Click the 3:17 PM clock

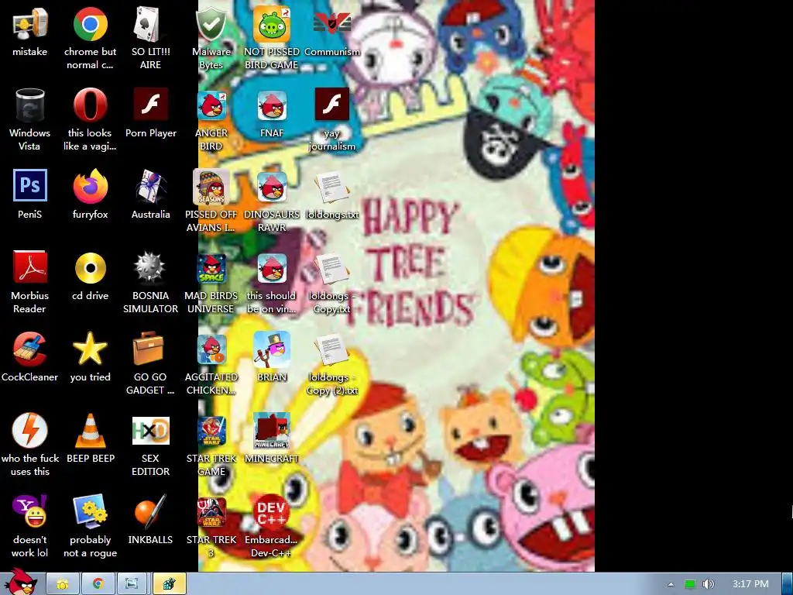(x=750, y=584)
